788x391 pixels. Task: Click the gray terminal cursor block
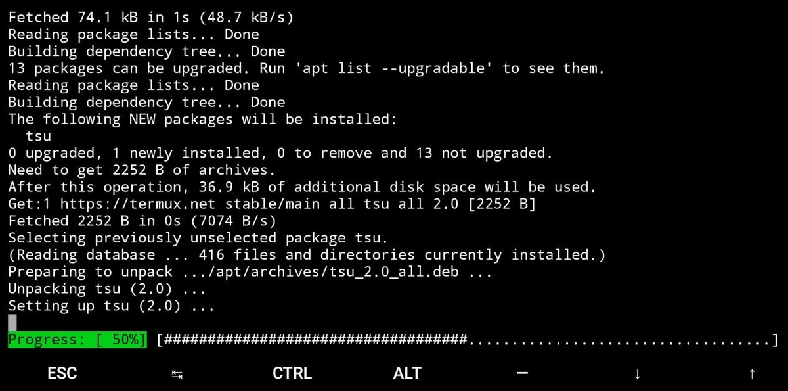12,323
